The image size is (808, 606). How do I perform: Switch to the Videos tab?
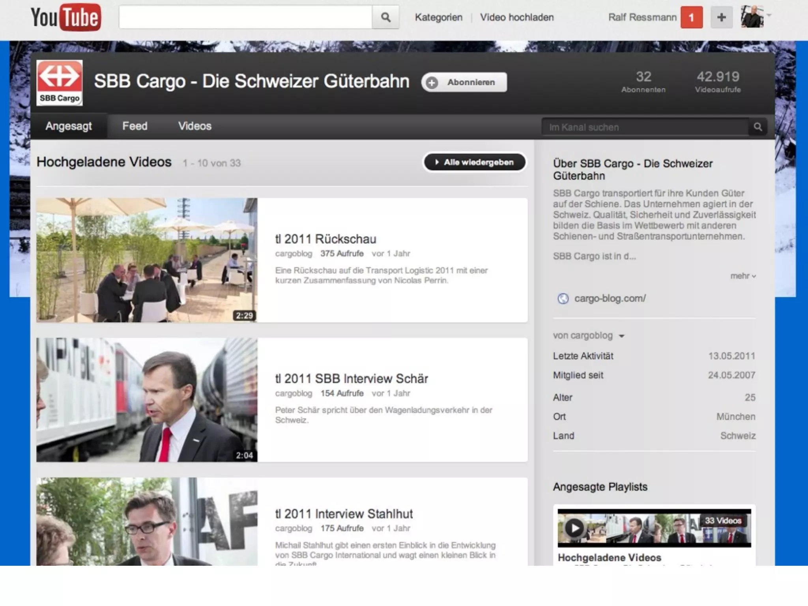(x=195, y=126)
